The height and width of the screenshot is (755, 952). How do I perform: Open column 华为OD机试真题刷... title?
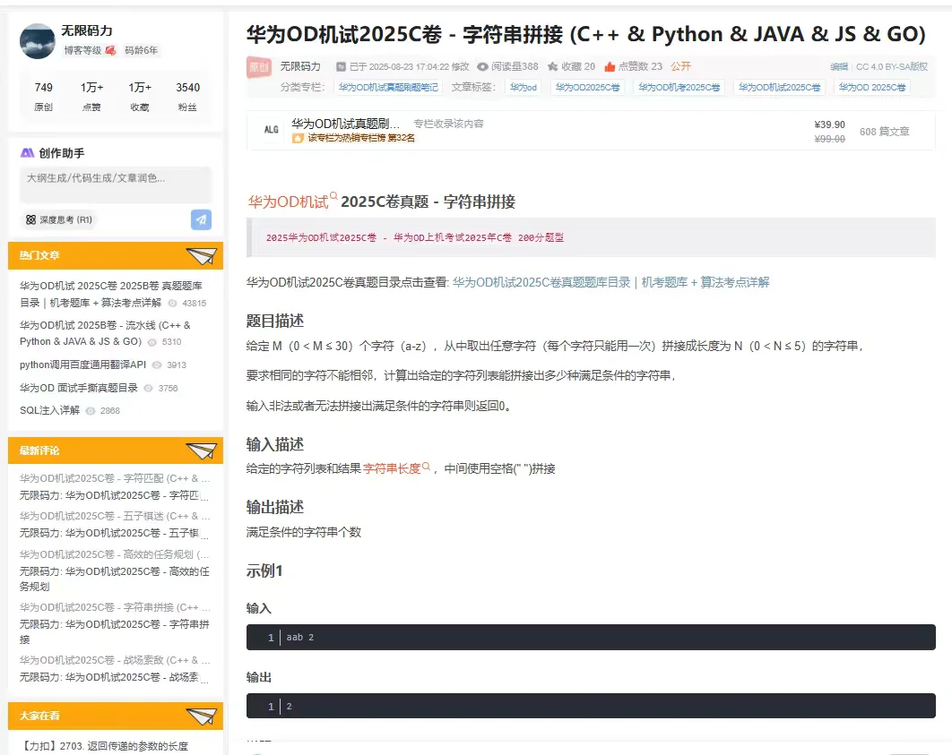coord(345,124)
